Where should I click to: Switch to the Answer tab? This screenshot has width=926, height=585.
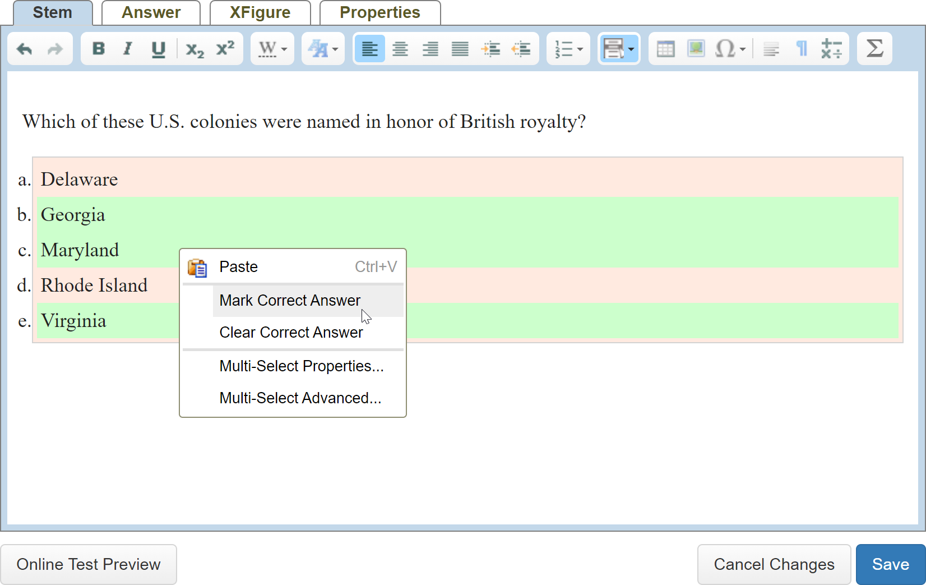[x=151, y=12]
